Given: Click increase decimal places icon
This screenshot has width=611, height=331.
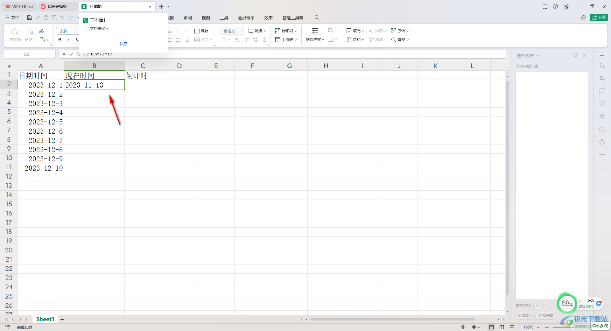Looking at the screenshot, I should point(255,40).
